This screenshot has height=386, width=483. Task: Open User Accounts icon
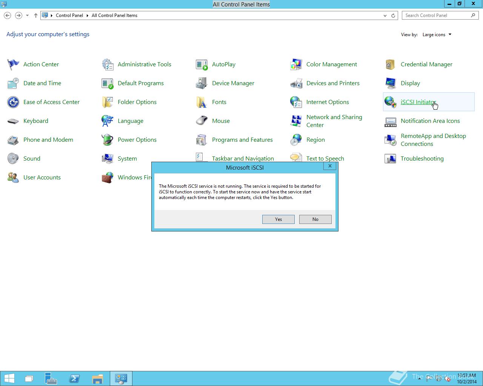[x=13, y=178]
